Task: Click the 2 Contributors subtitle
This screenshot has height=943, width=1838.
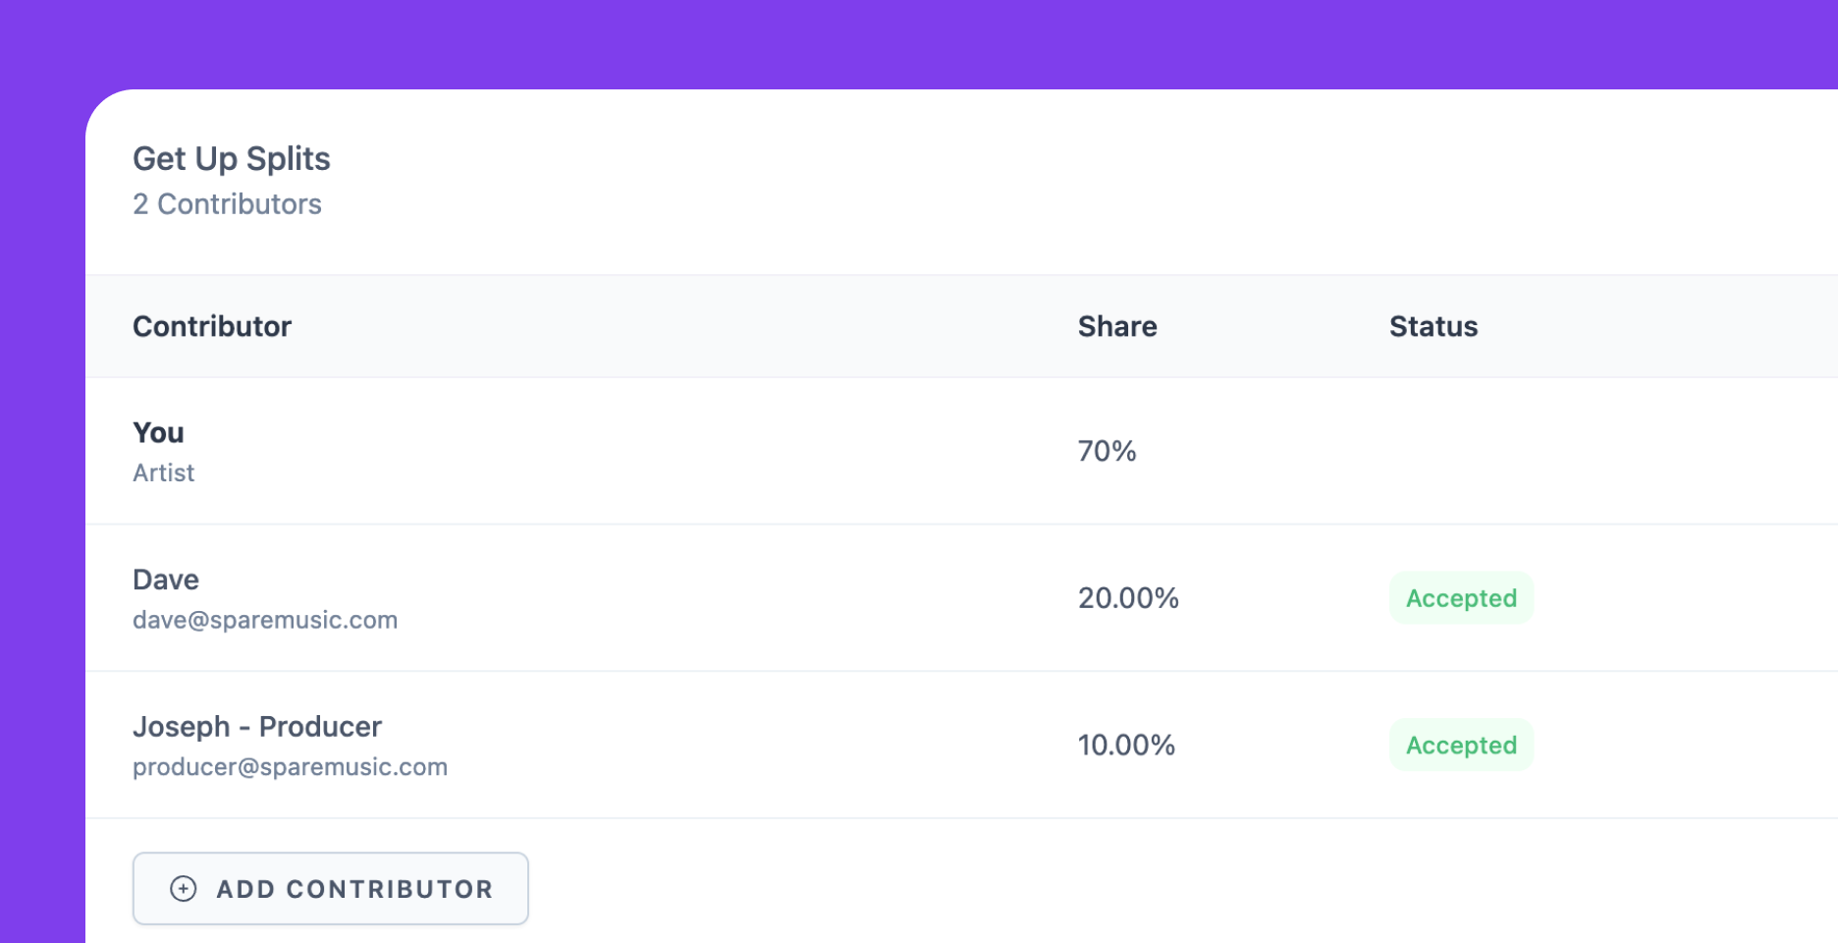Action: pyautogui.click(x=227, y=204)
